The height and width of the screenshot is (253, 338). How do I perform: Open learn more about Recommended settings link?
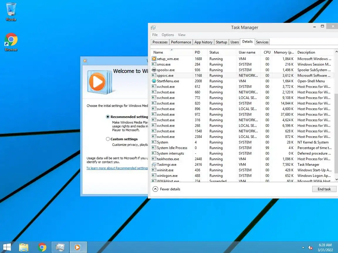pos(117,168)
